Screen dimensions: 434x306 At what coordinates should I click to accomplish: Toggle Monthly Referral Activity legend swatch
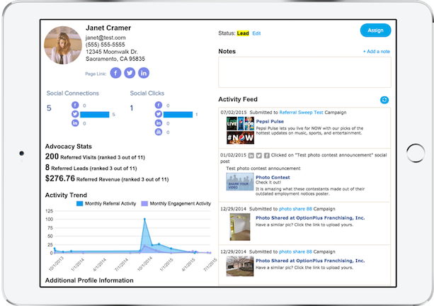(80, 203)
